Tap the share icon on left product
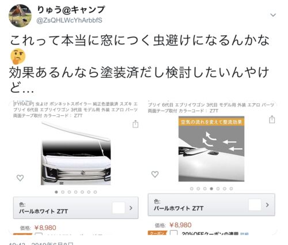288x245 pixels. click(x=135, y=124)
